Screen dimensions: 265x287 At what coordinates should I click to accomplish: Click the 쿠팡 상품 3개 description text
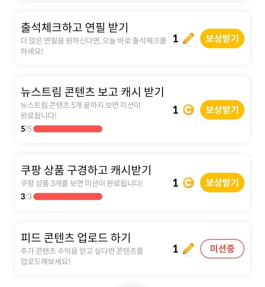pyautogui.click(x=81, y=184)
